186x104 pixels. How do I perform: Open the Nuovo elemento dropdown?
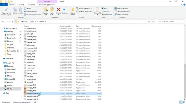pyautogui.click(x=84, y=8)
